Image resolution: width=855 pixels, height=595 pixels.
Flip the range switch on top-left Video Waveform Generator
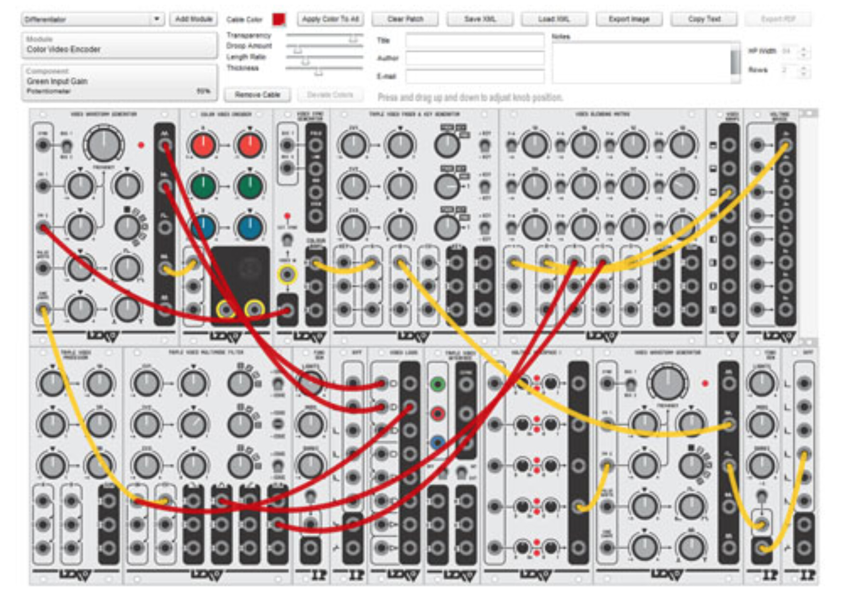(67, 145)
